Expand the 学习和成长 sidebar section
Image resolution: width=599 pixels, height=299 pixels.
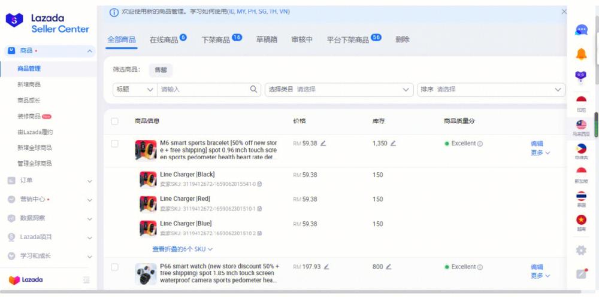point(89,257)
